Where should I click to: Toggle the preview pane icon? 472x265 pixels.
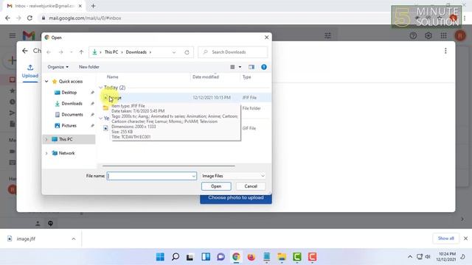click(x=251, y=67)
